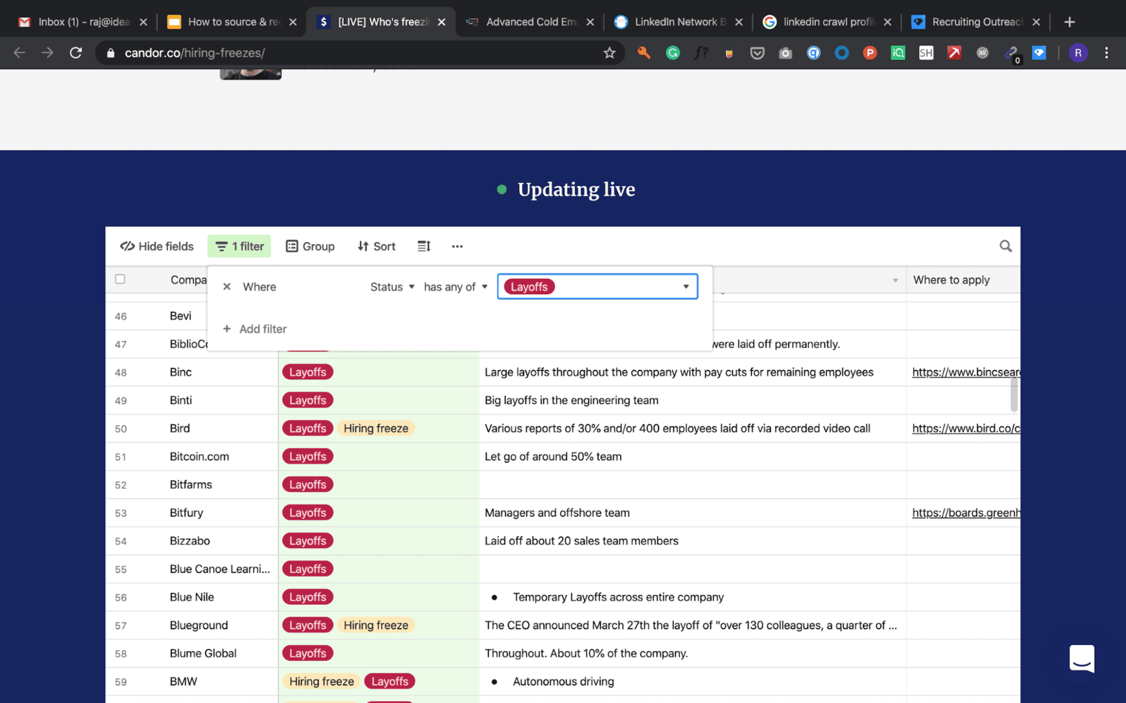Click the key extension icon
The image size is (1126, 703).
[x=644, y=53]
